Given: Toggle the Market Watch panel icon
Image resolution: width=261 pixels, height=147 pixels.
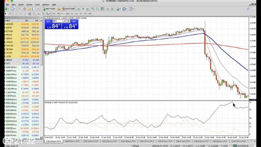Looking at the screenshot, I should [20, 9].
